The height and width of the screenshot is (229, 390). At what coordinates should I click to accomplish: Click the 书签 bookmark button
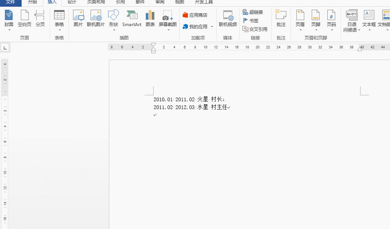pyautogui.click(x=251, y=20)
